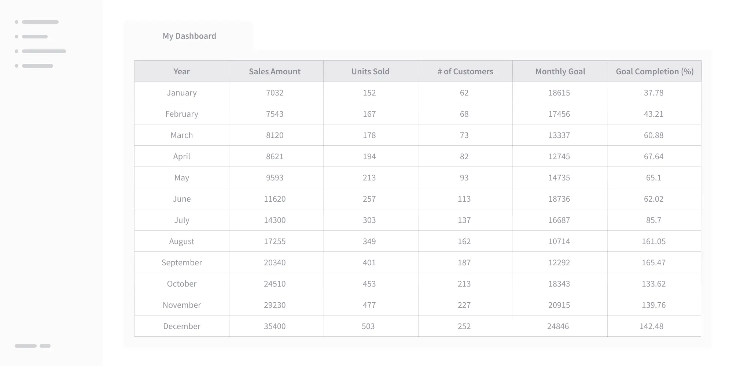Open the My Dashboard tab
This screenshot has width=733, height=366.
pos(189,36)
